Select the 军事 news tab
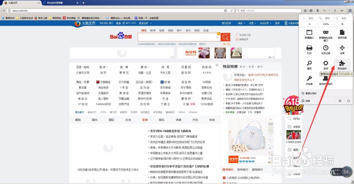 click(x=145, y=120)
